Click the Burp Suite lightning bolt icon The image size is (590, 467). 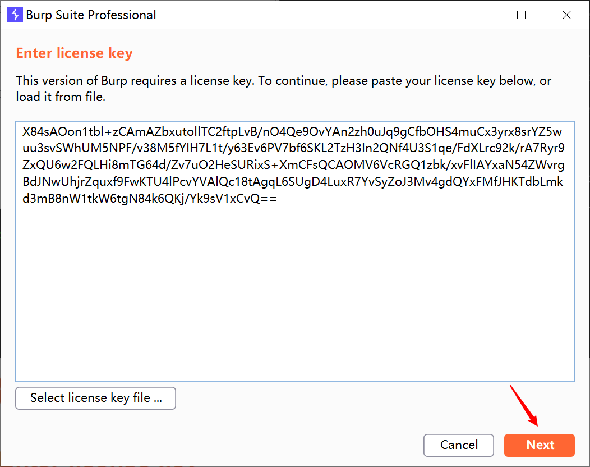[x=15, y=15]
